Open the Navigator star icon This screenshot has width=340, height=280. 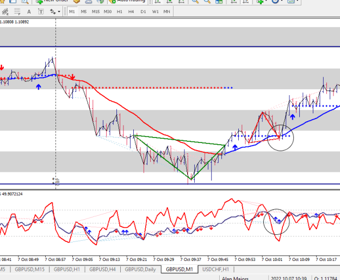pyautogui.click(x=2, y=2)
